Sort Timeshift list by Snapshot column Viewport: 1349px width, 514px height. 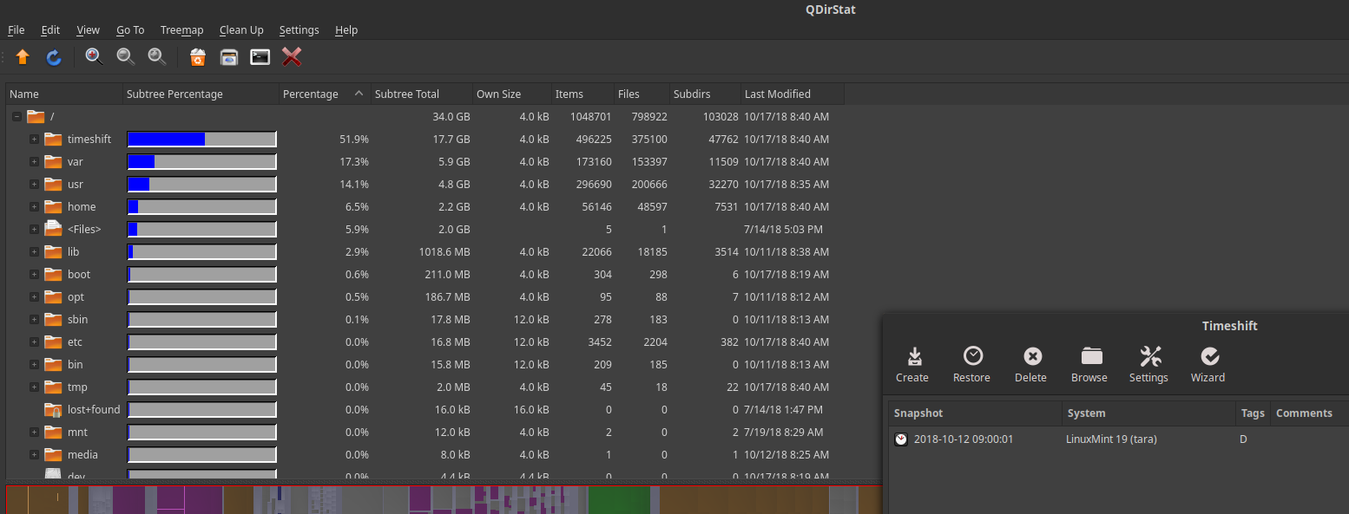pyautogui.click(x=975, y=413)
